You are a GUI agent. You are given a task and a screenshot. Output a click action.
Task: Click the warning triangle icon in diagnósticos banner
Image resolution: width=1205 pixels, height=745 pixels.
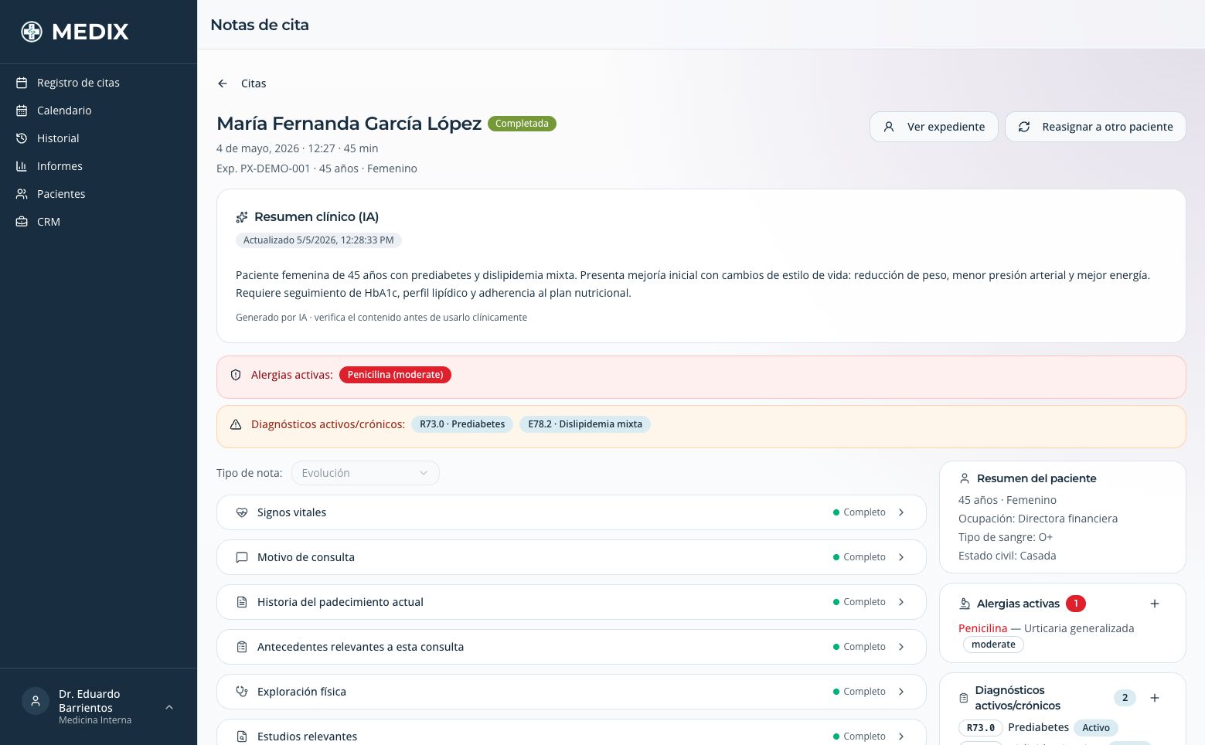[236, 424]
